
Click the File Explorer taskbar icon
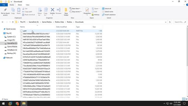[24, 103]
